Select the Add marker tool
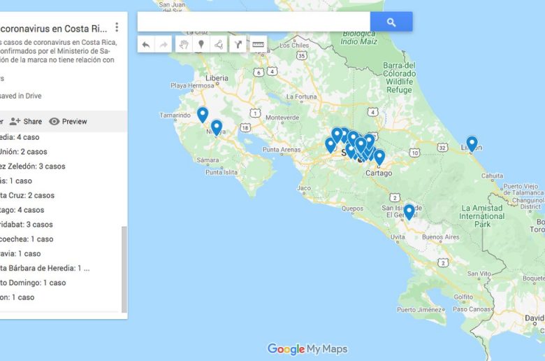Screen dimensions: 545x361 (x=201, y=45)
